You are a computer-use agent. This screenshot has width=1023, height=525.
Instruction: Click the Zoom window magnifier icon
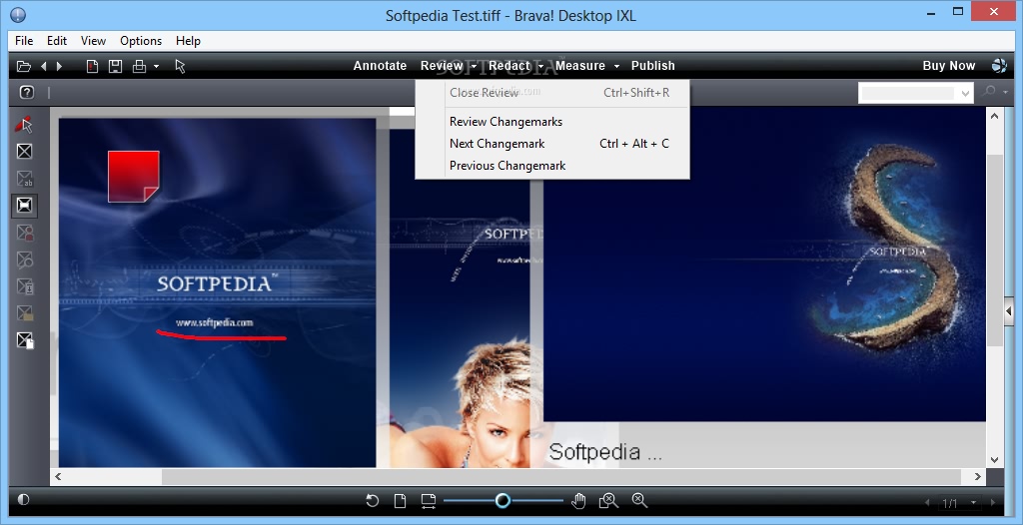[608, 501]
